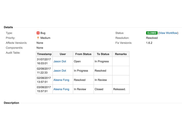Click the None value for Component/s
Image resolution: width=182 pixels, height=129 pixels.
[40, 48]
